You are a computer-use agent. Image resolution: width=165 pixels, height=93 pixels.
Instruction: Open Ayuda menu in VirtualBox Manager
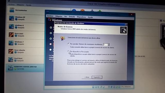click(x=29, y=5)
